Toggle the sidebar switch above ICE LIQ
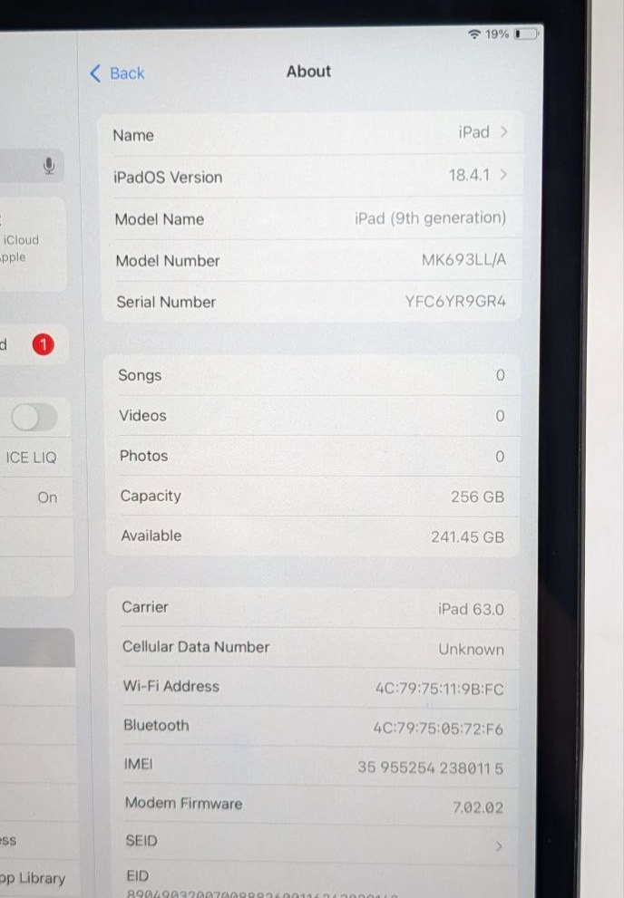Screen dimensions: 624x898 pos(34,417)
